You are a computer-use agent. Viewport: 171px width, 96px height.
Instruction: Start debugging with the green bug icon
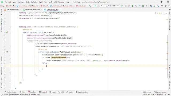(x=133, y=6)
